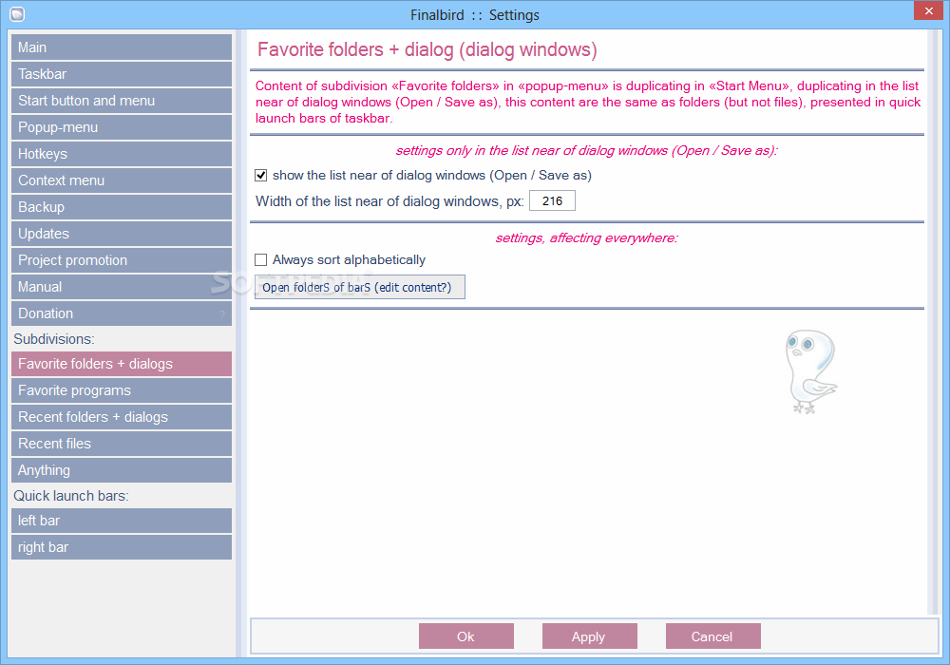Viewport: 950px width, 665px height.
Task: Close the Finalbird Settings window
Action: (x=929, y=10)
